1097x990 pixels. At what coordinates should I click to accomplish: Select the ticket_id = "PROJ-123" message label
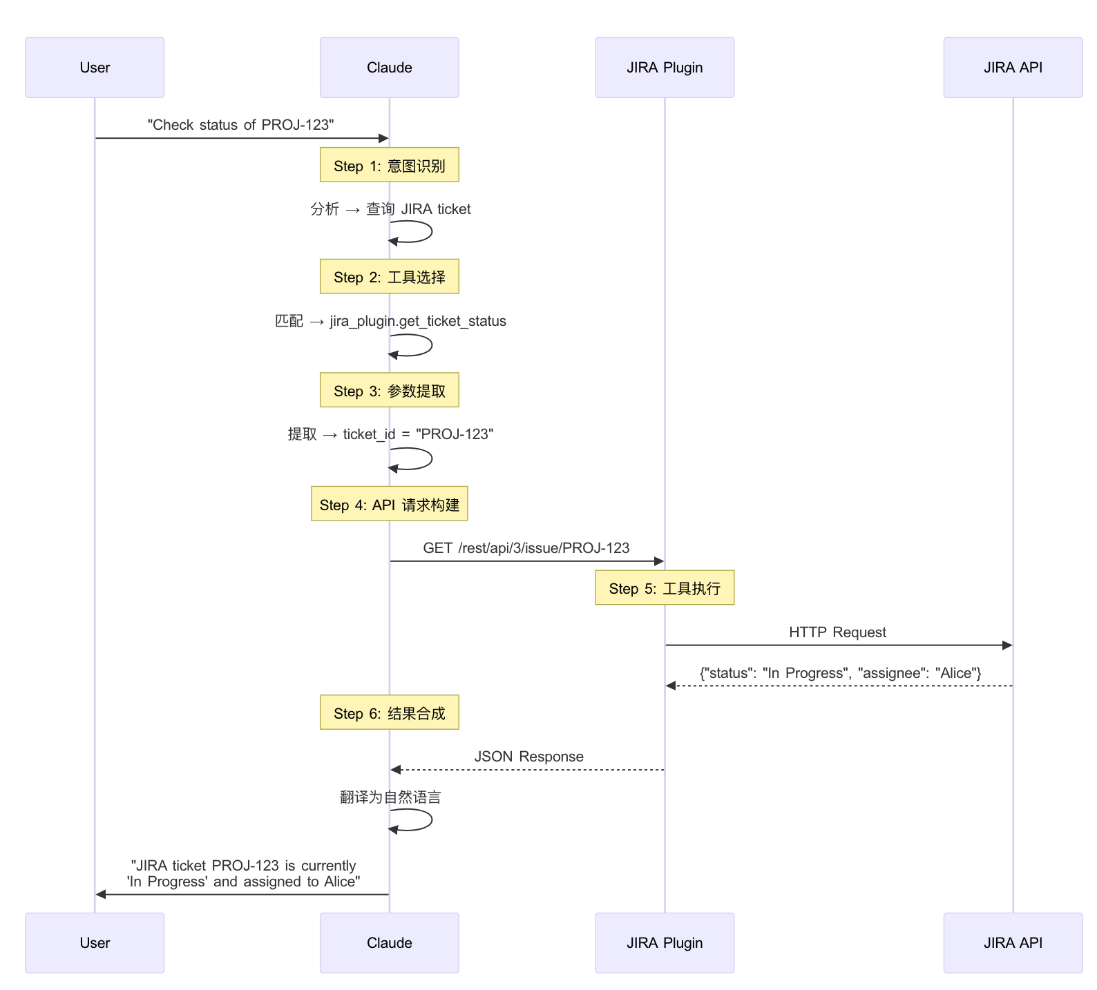390,434
